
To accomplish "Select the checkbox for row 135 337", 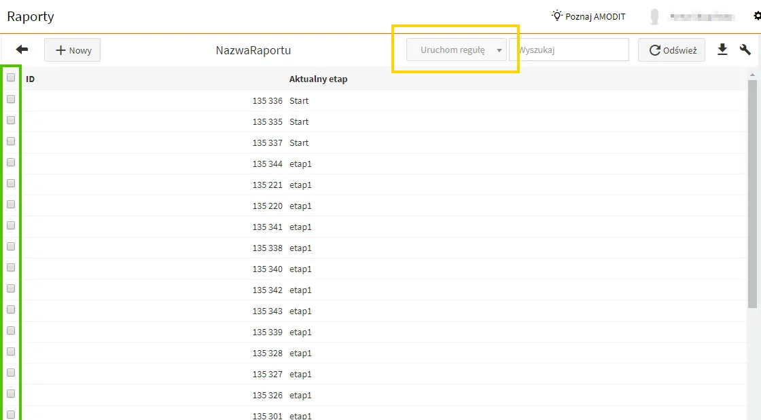I will [11, 141].
